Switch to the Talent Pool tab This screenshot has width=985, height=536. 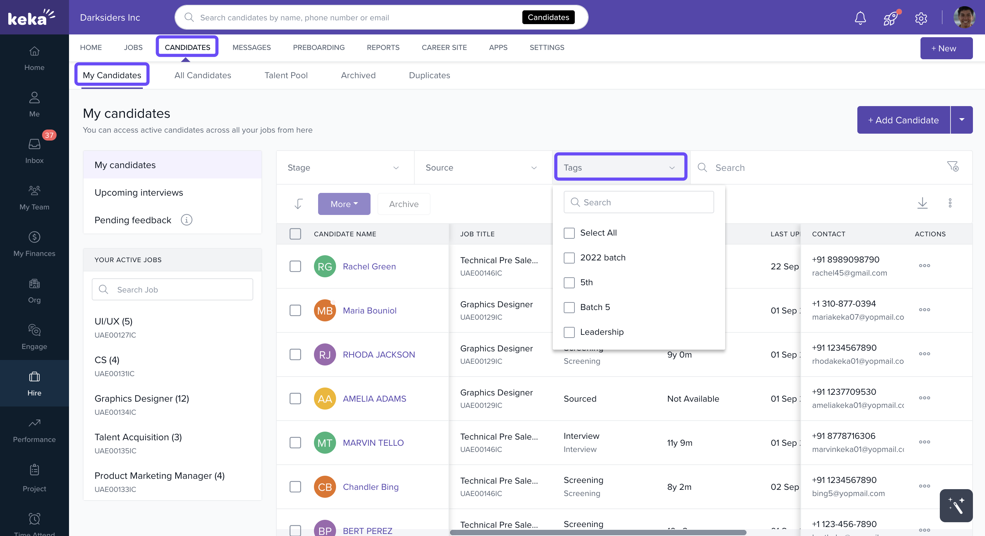click(286, 75)
